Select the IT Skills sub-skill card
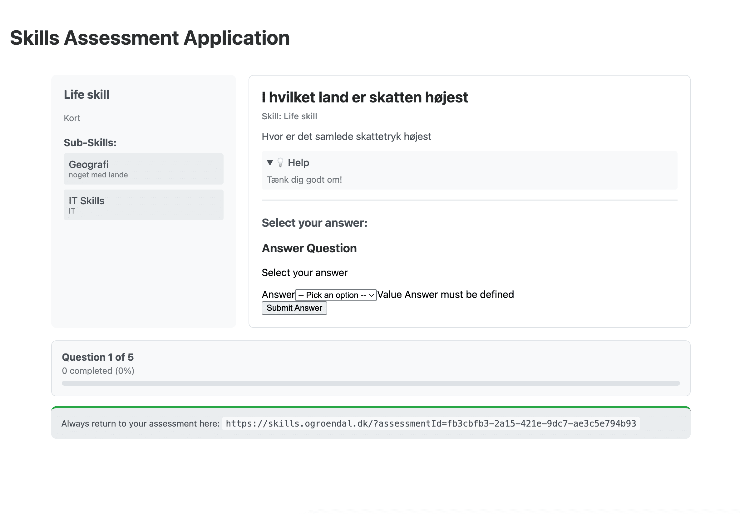740x514 pixels. 143,205
